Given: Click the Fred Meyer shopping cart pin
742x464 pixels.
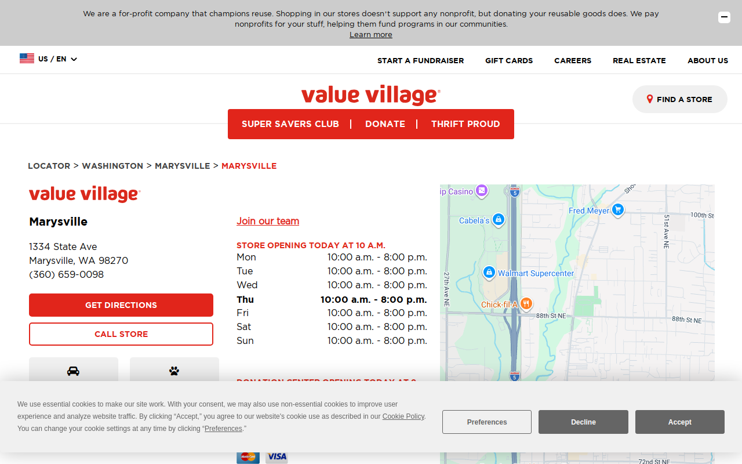Looking at the screenshot, I should tap(618, 210).
